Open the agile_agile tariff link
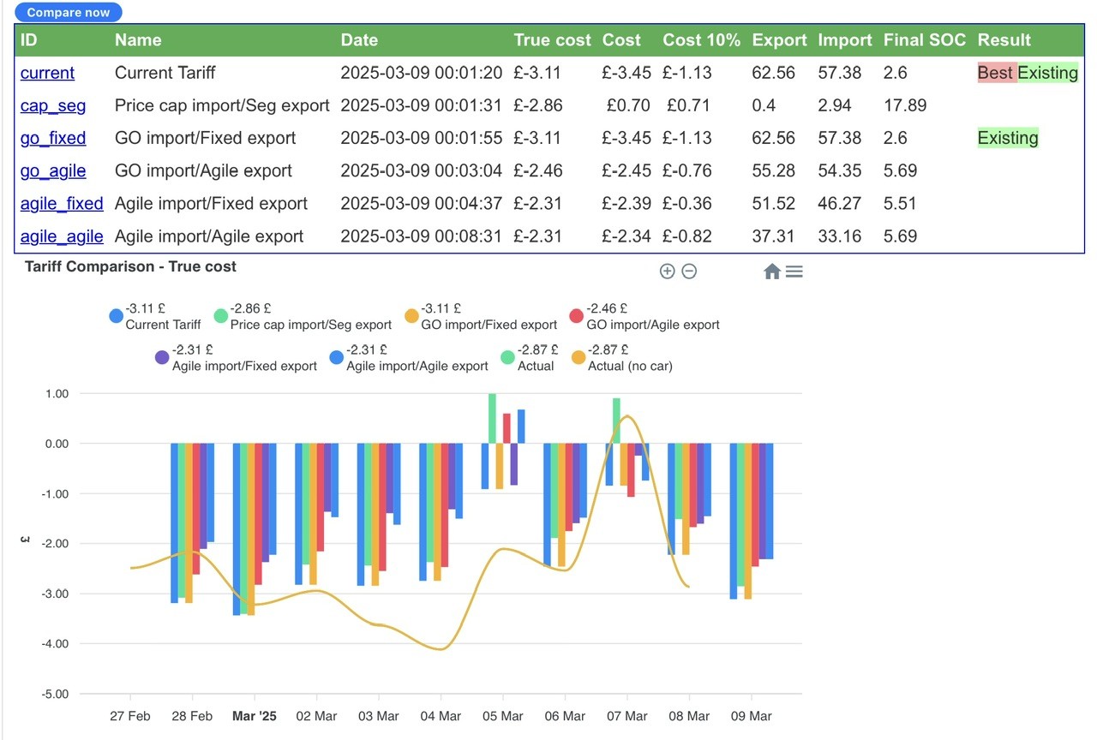The image size is (1097, 740). pos(62,236)
